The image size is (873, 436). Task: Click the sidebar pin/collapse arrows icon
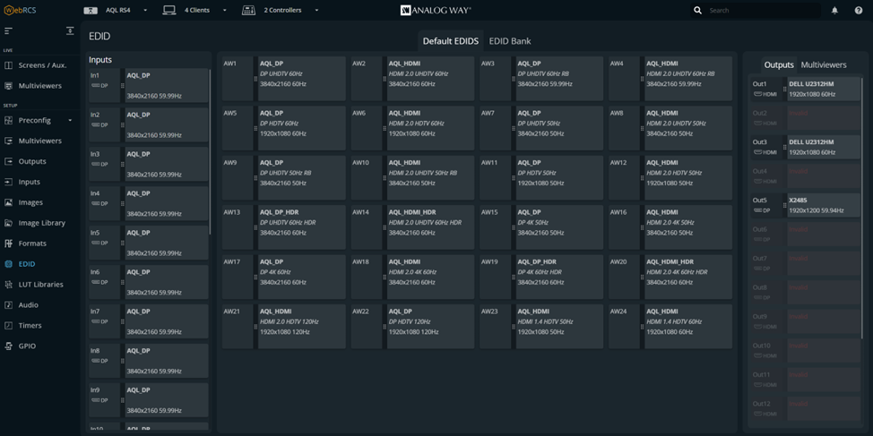[70, 30]
